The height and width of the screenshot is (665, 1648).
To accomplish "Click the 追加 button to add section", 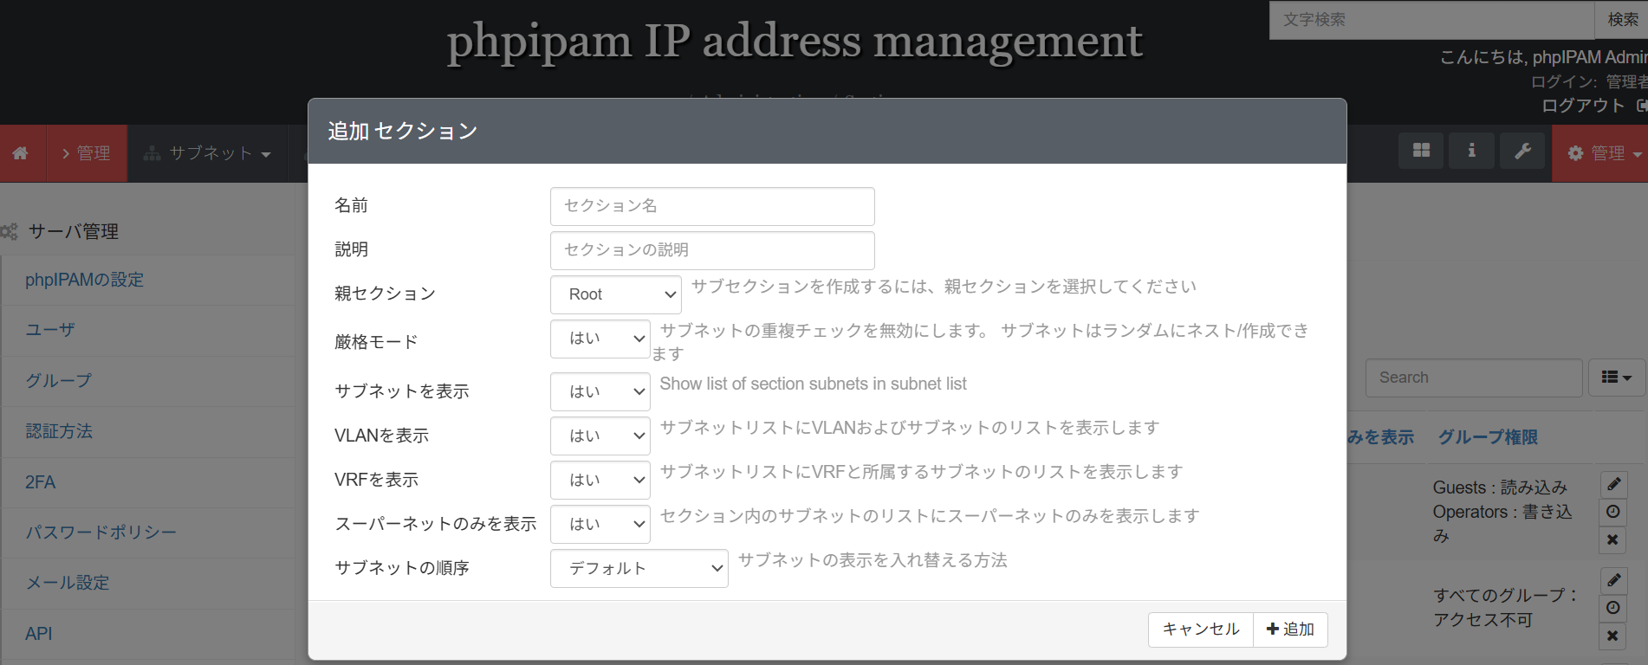I will [x=1290, y=629].
